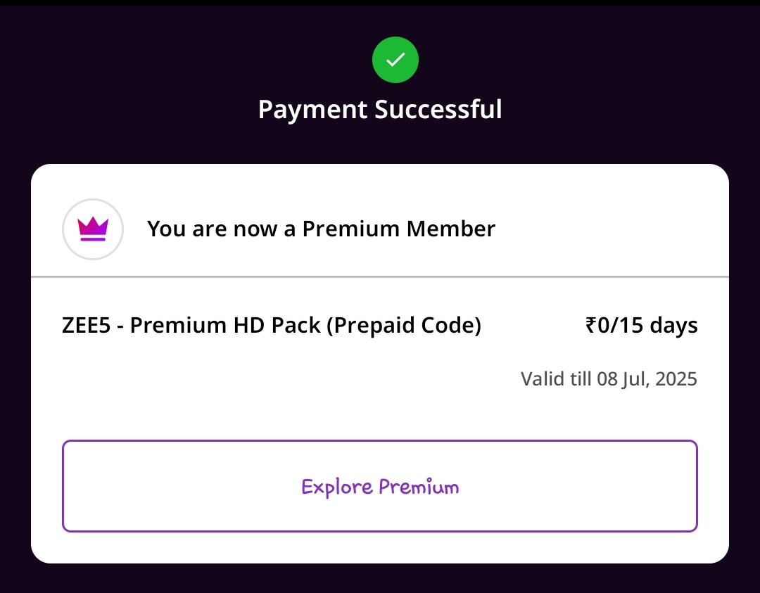760x593 pixels.
Task: Tap the purple Premium crown icon
Action: point(93,229)
